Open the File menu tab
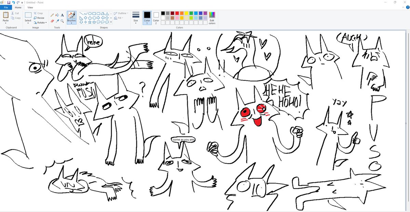The height and width of the screenshot is (212, 410). [x=6, y=7]
